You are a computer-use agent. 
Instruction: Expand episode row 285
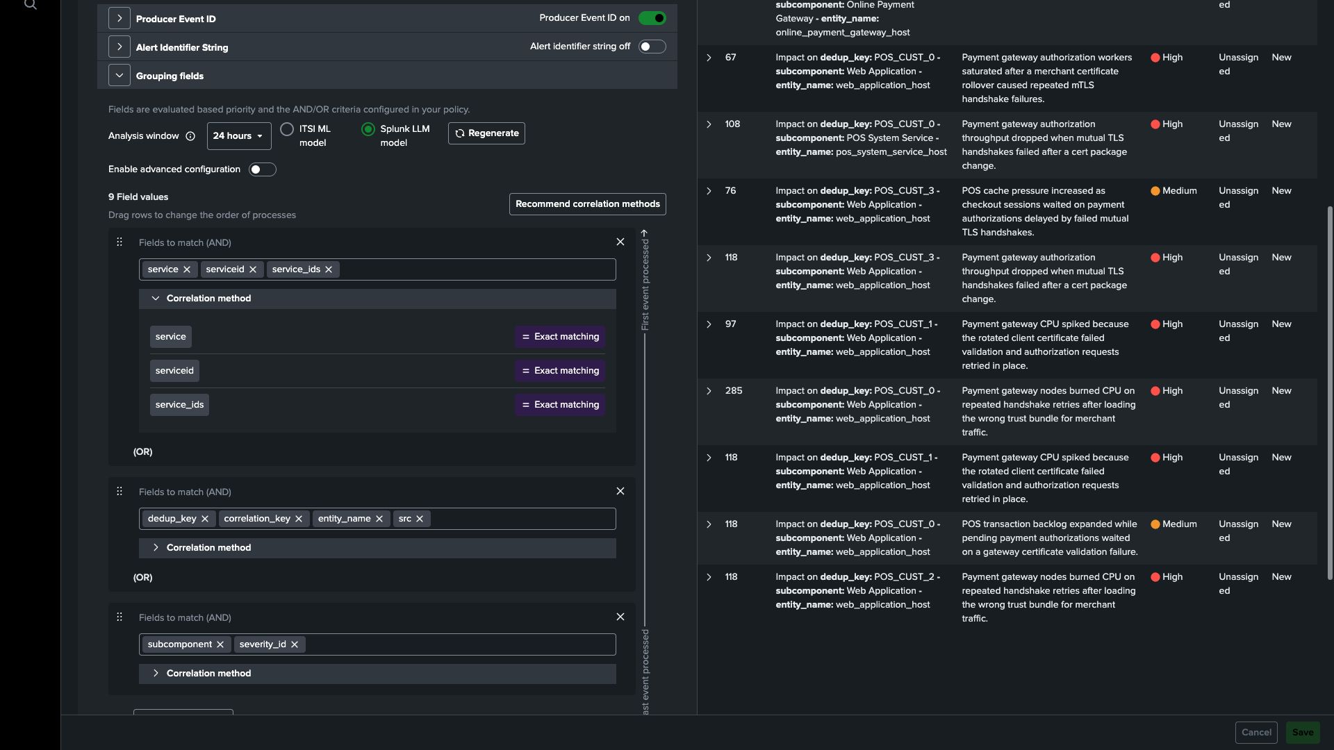pyautogui.click(x=709, y=391)
